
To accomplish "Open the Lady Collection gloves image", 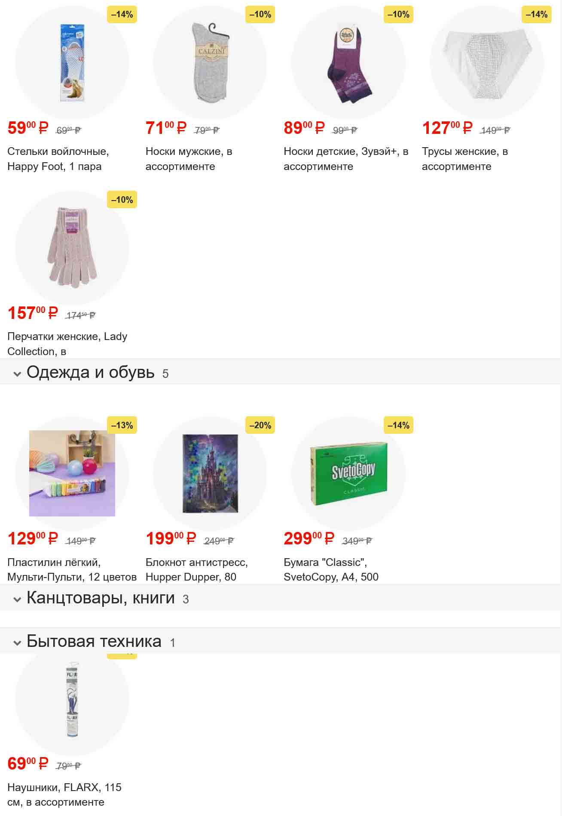I will pyautogui.click(x=72, y=248).
